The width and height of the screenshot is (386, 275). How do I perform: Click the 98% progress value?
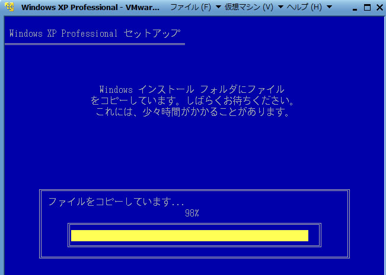pos(192,213)
